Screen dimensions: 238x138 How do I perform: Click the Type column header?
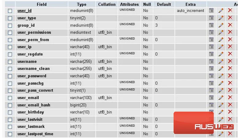click(82, 4)
